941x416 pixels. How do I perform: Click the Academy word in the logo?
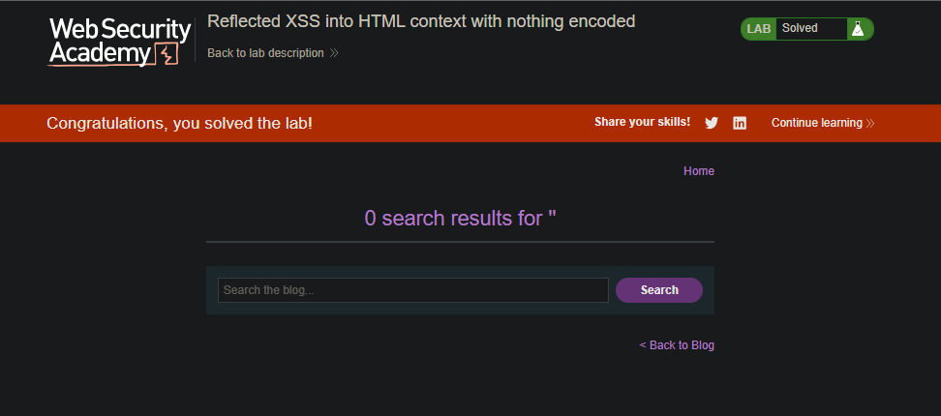[x=100, y=54]
